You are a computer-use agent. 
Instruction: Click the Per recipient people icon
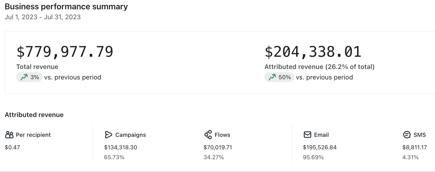(x=9, y=135)
